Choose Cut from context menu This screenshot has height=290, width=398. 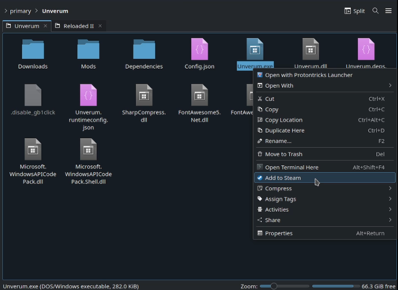[325, 99]
